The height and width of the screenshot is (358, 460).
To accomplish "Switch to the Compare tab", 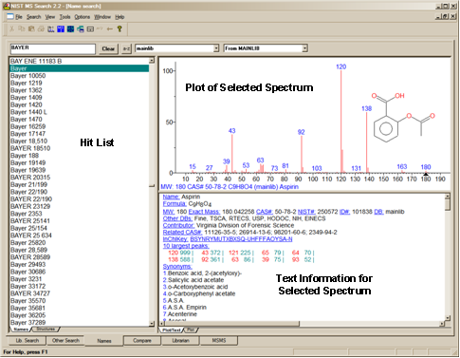I will pyautogui.click(x=142, y=341).
